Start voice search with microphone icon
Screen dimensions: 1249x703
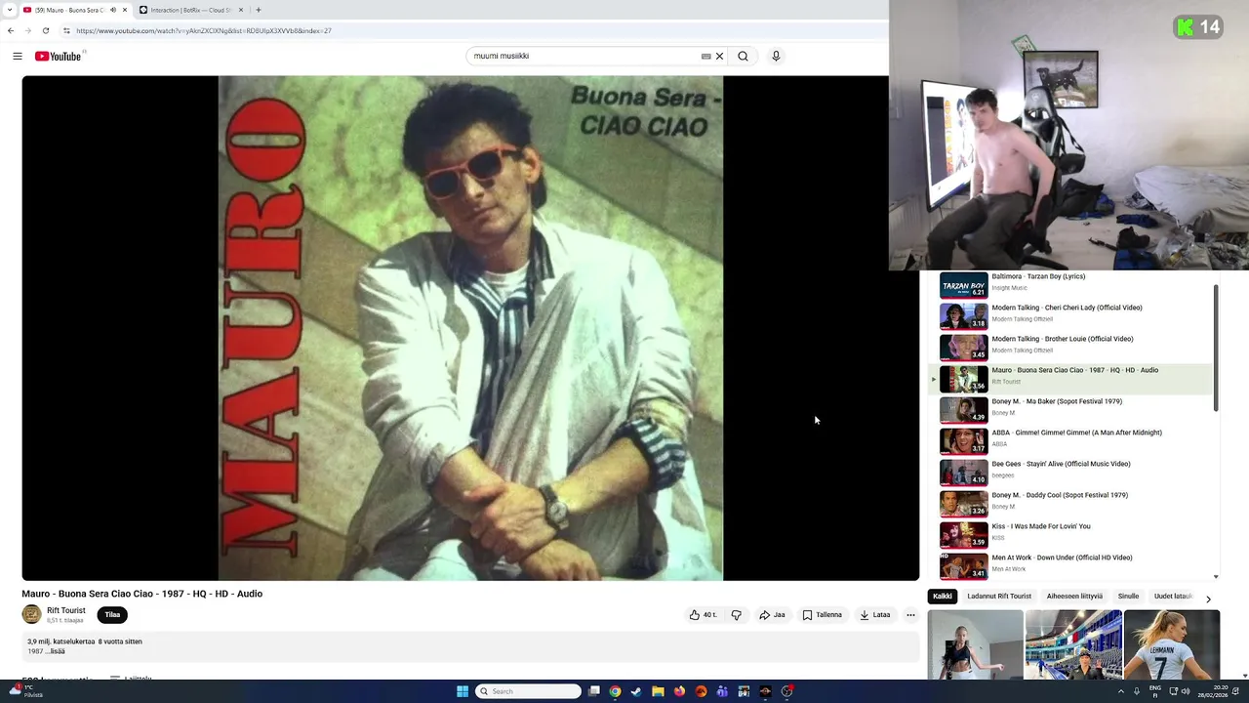(776, 56)
